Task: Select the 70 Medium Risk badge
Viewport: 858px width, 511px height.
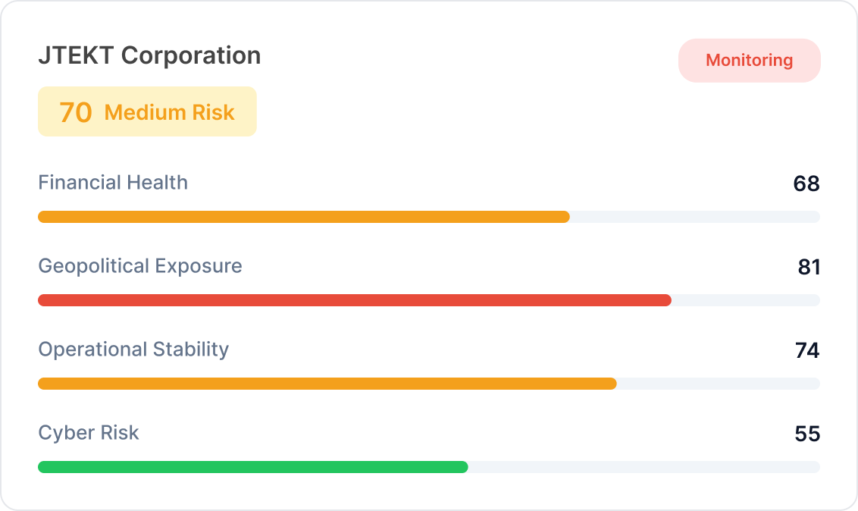Action: [147, 111]
